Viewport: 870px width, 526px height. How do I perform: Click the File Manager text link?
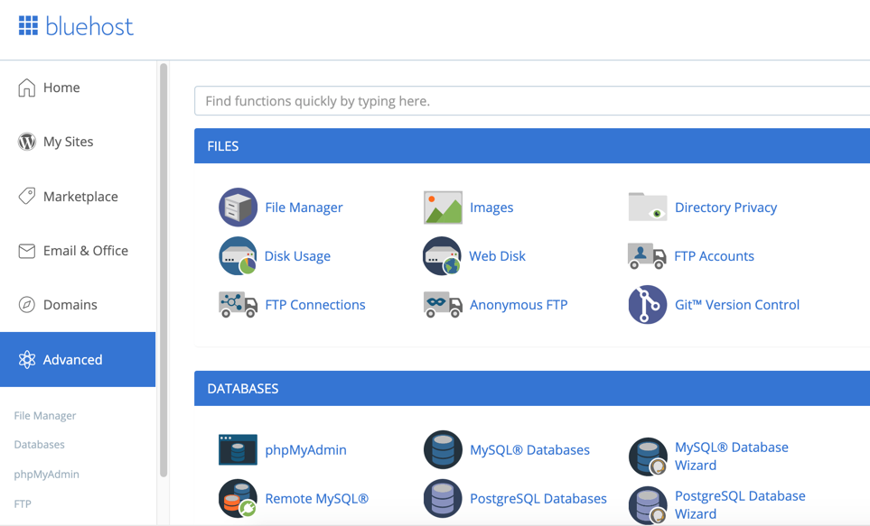click(x=304, y=208)
